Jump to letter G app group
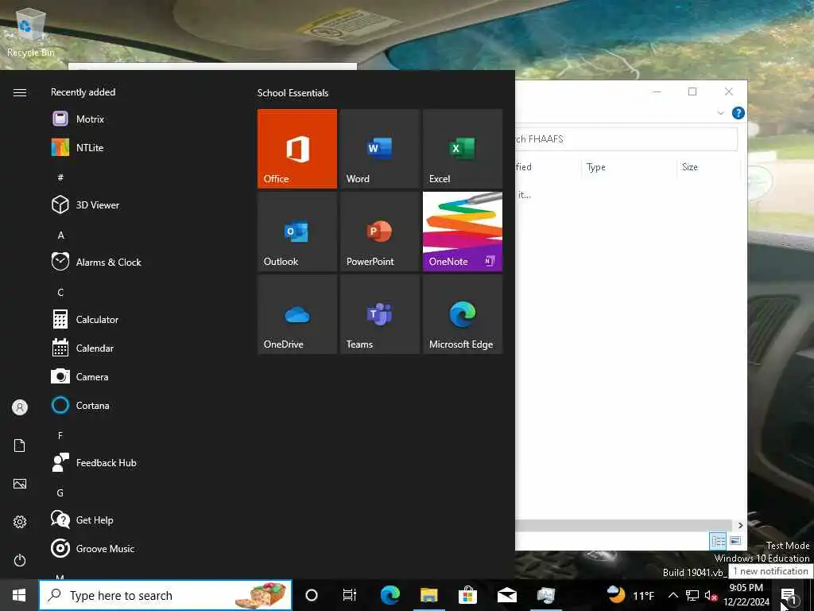 tap(60, 492)
